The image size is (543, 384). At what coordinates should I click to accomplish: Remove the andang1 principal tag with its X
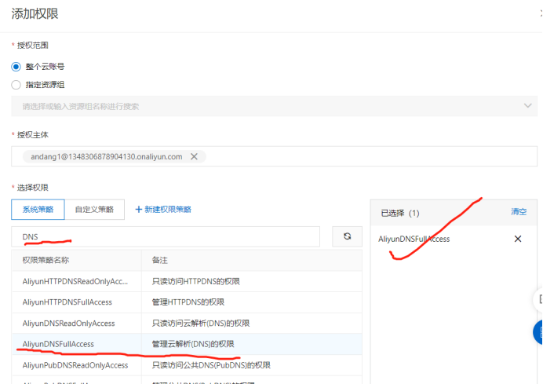coord(194,156)
